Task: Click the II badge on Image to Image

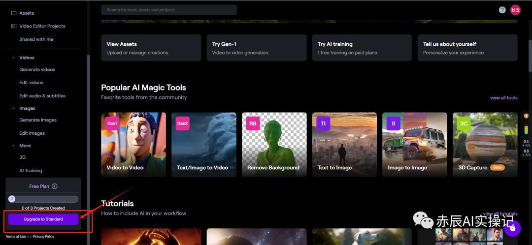Action: tap(393, 123)
